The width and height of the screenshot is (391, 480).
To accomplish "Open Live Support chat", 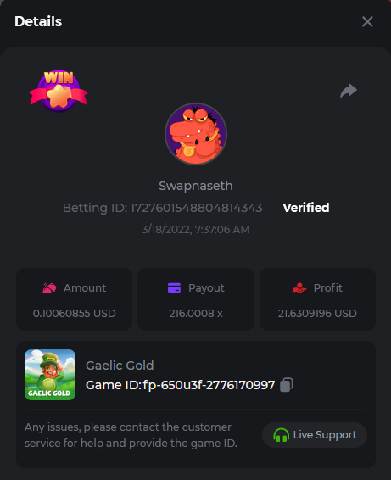I will click(315, 435).
